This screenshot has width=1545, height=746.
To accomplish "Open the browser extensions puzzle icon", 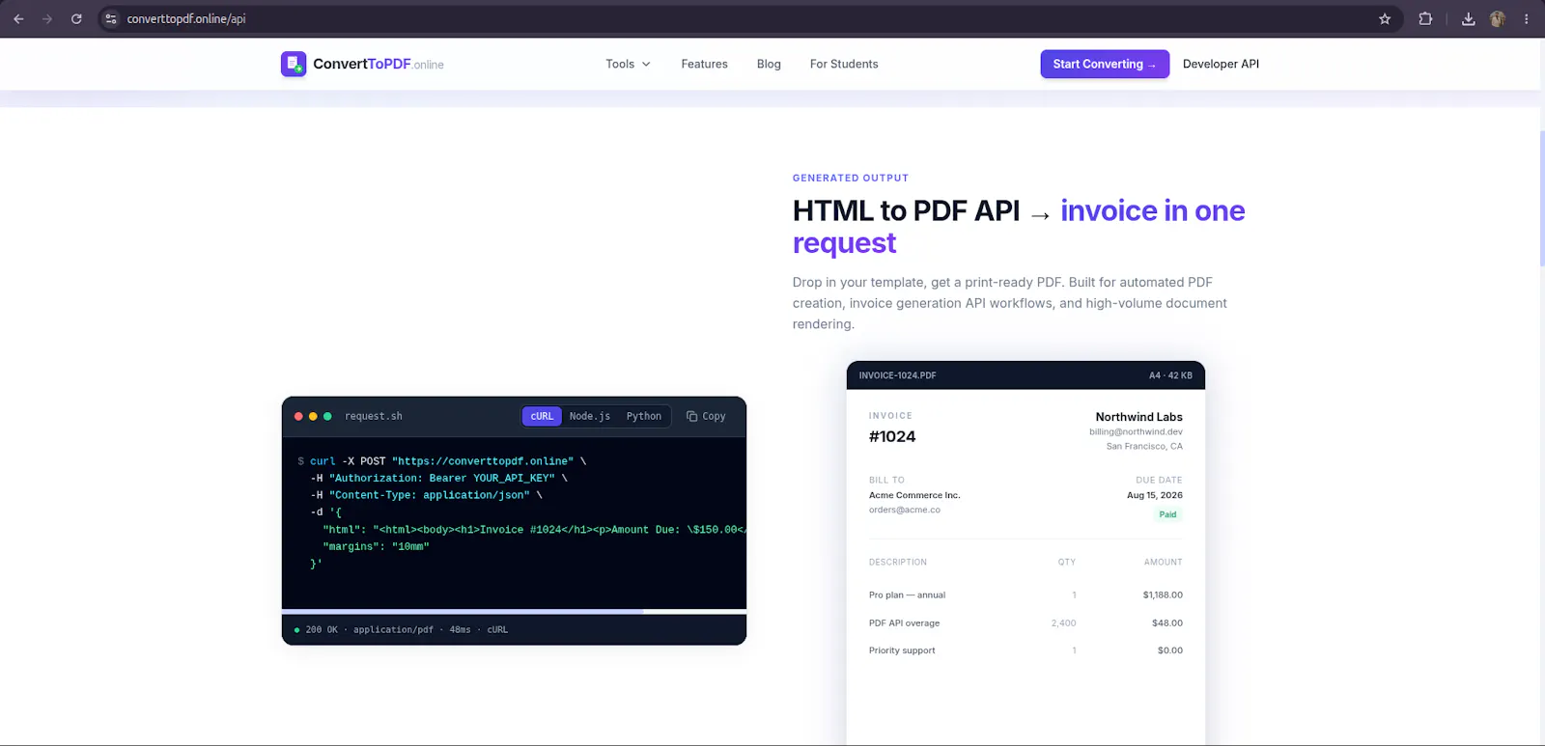I will pyautogui.click(x=1425, y=18).
